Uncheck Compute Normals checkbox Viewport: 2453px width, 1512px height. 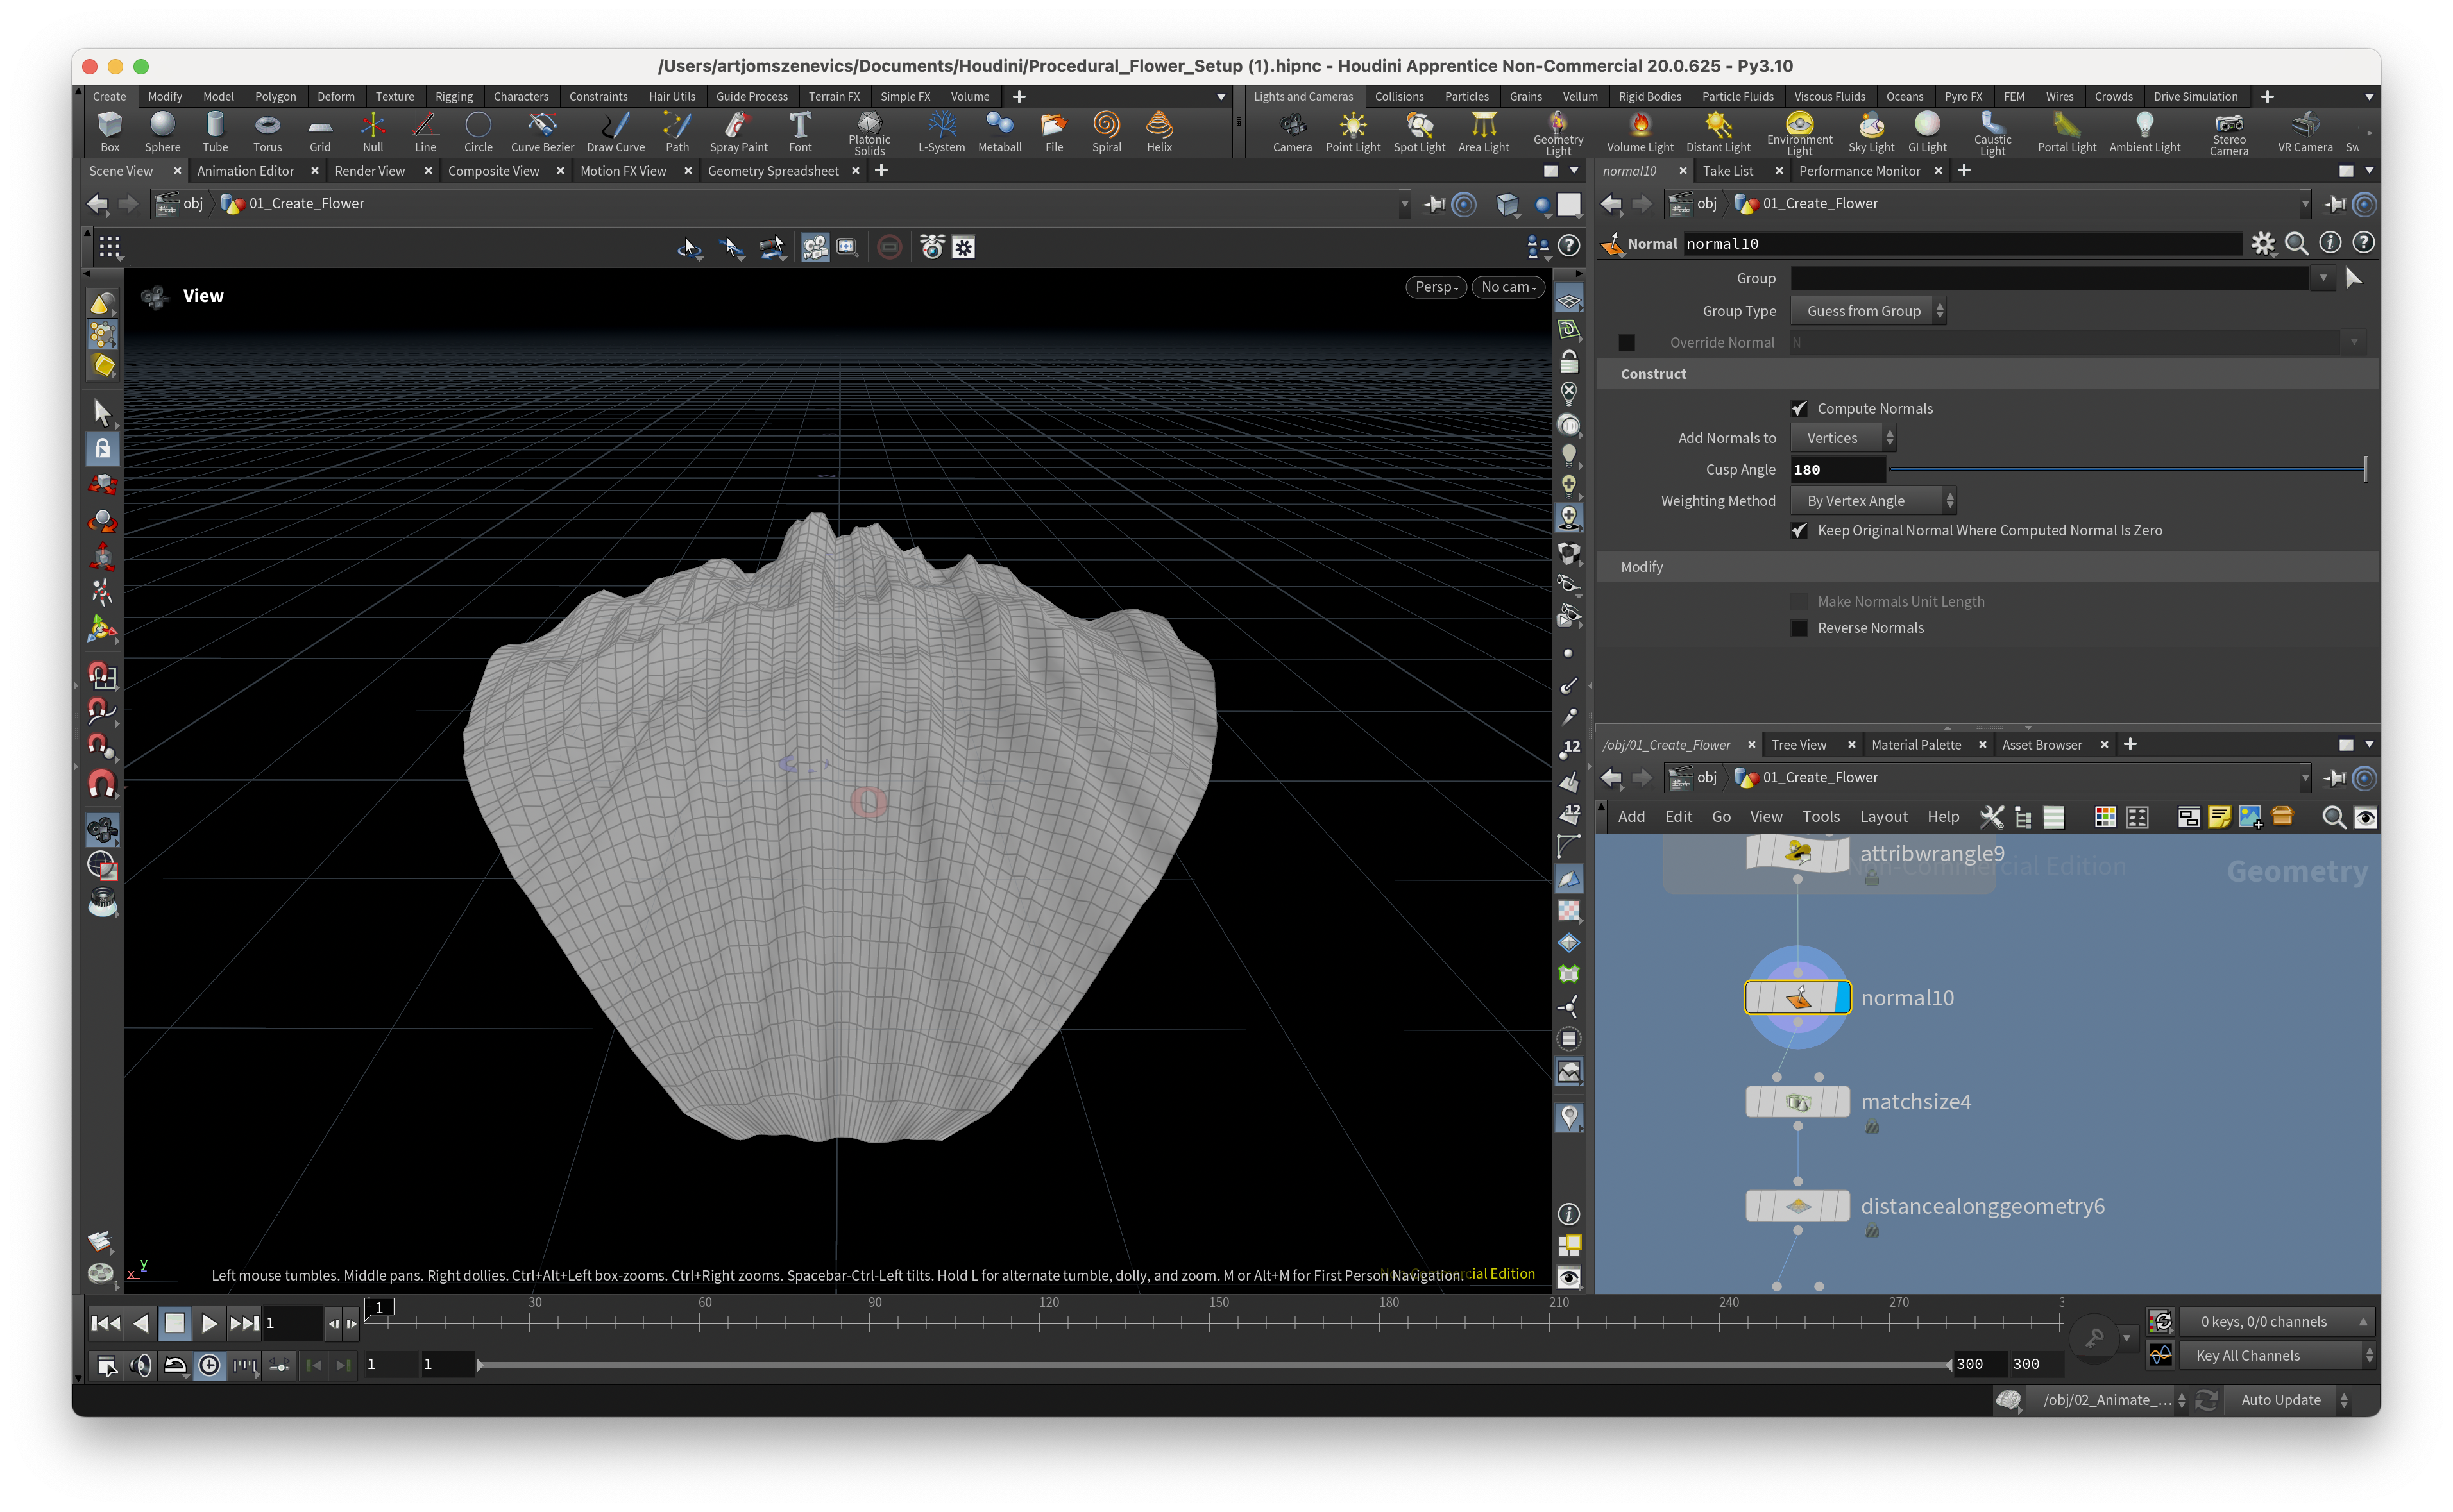(1799, 409)
